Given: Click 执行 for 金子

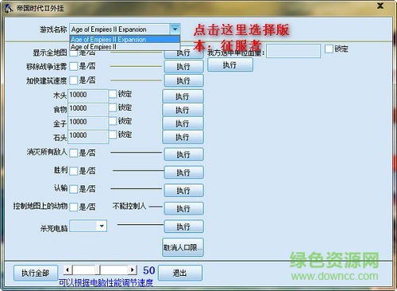Looking at the screenshot, I should [183, 123].
